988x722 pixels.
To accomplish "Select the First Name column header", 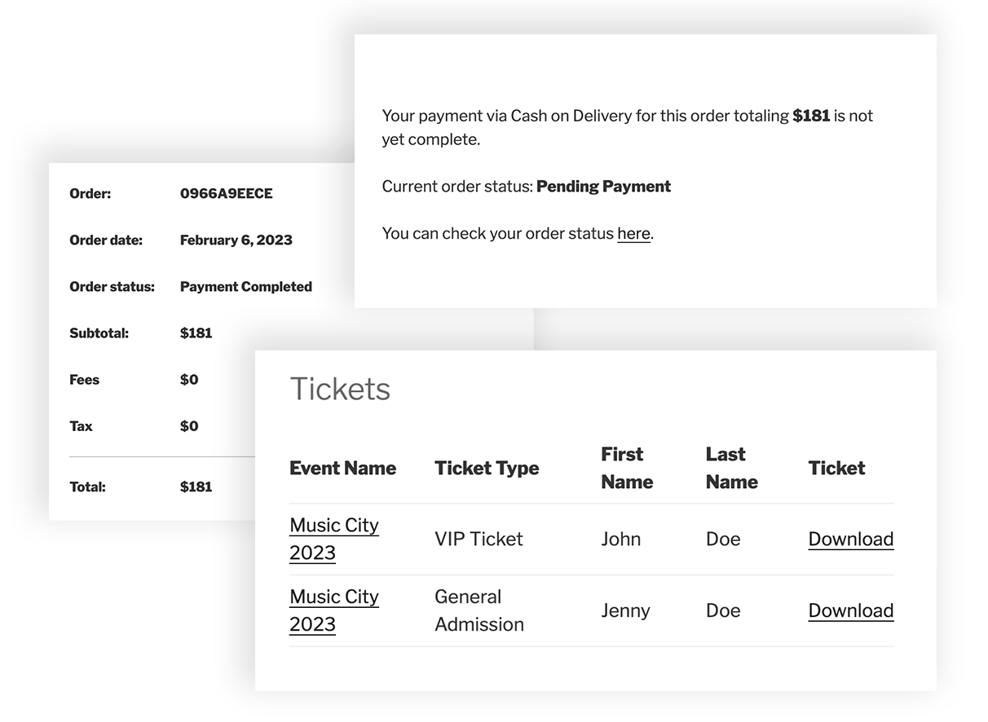I will (626, 469).
